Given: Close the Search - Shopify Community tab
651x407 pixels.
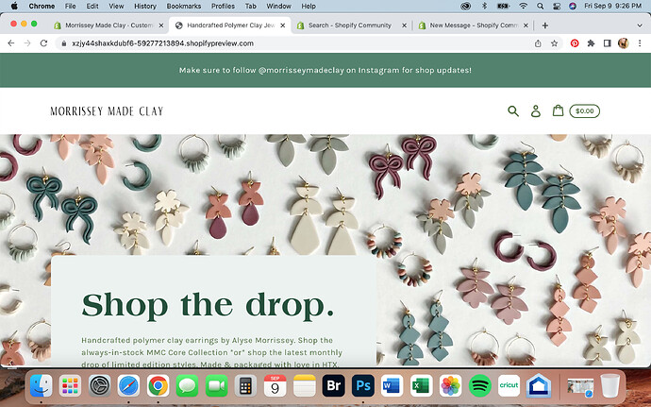Looking at the screenshot, I should point(404,25).
